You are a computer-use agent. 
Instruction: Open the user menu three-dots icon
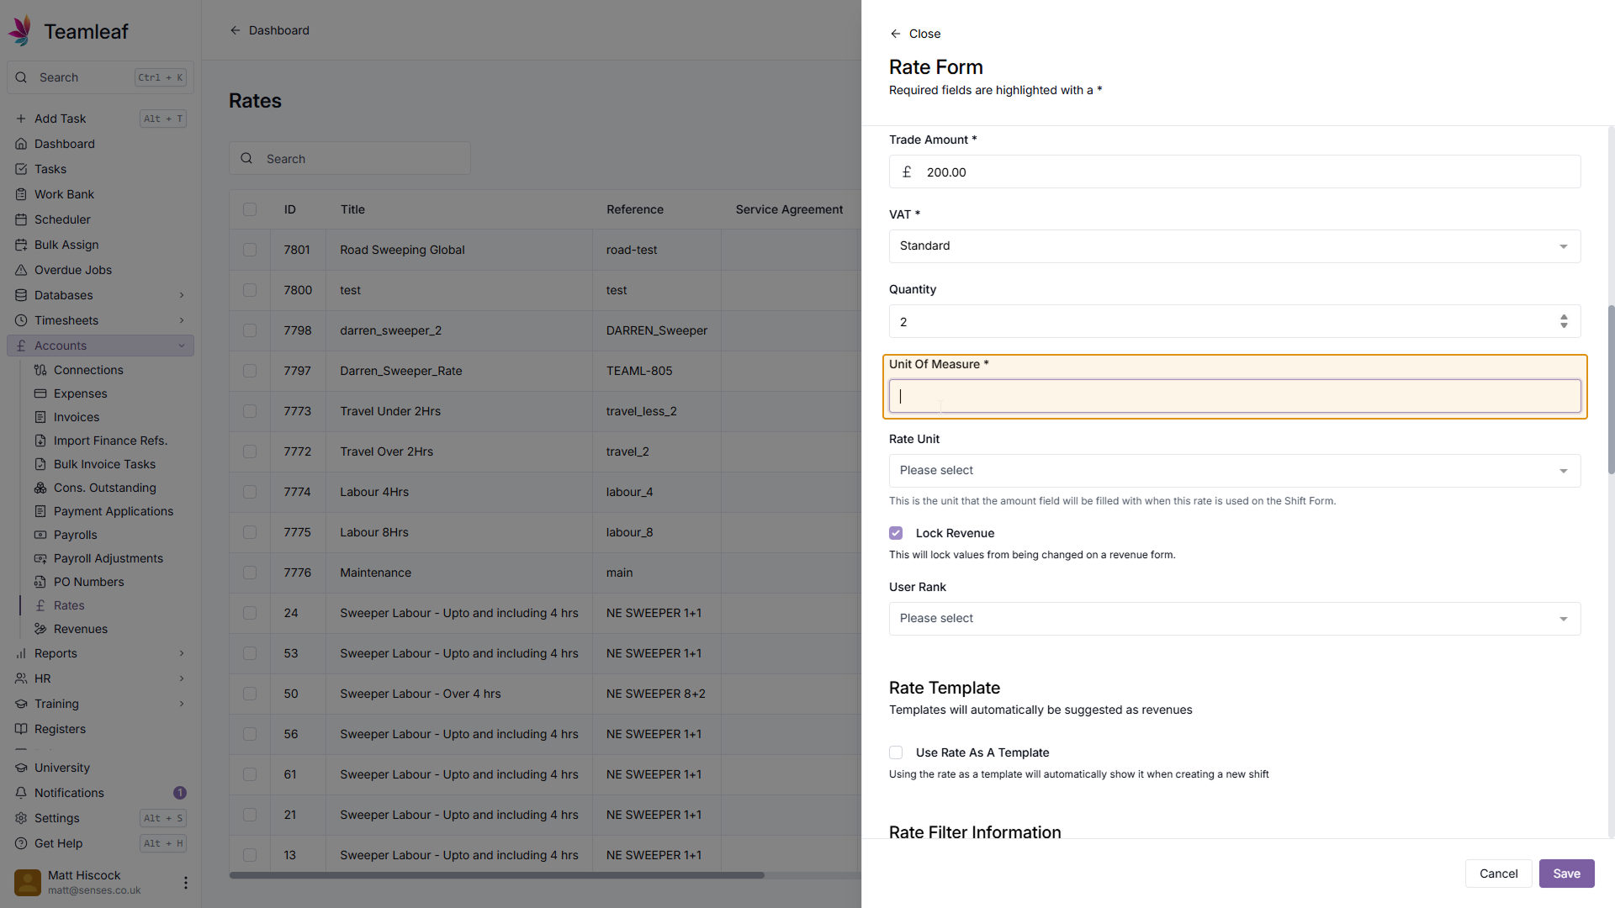[x=185, y=882]
